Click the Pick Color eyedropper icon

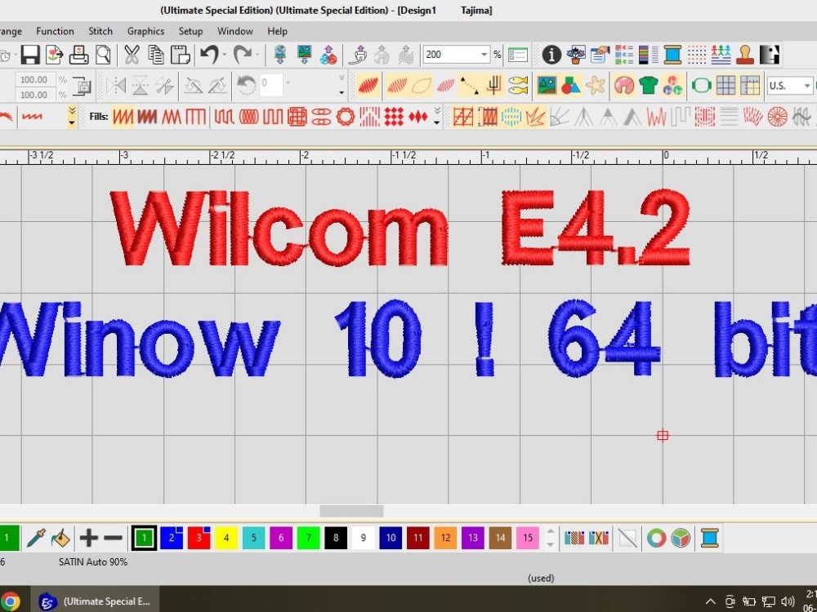(36, 538)
